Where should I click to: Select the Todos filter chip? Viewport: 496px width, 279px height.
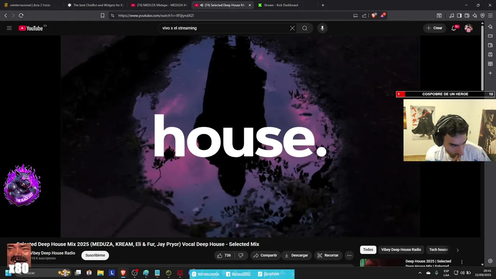point(368,250)
